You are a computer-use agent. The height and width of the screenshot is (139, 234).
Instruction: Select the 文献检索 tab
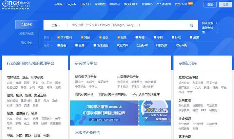coord(26,25)
